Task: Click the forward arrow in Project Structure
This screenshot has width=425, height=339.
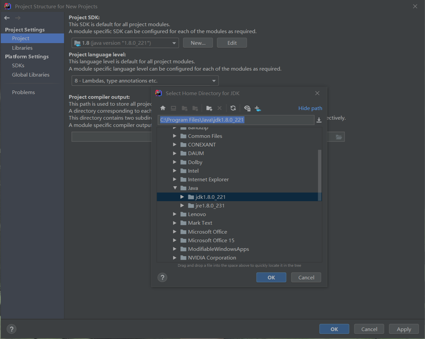Action: (18, 18)
